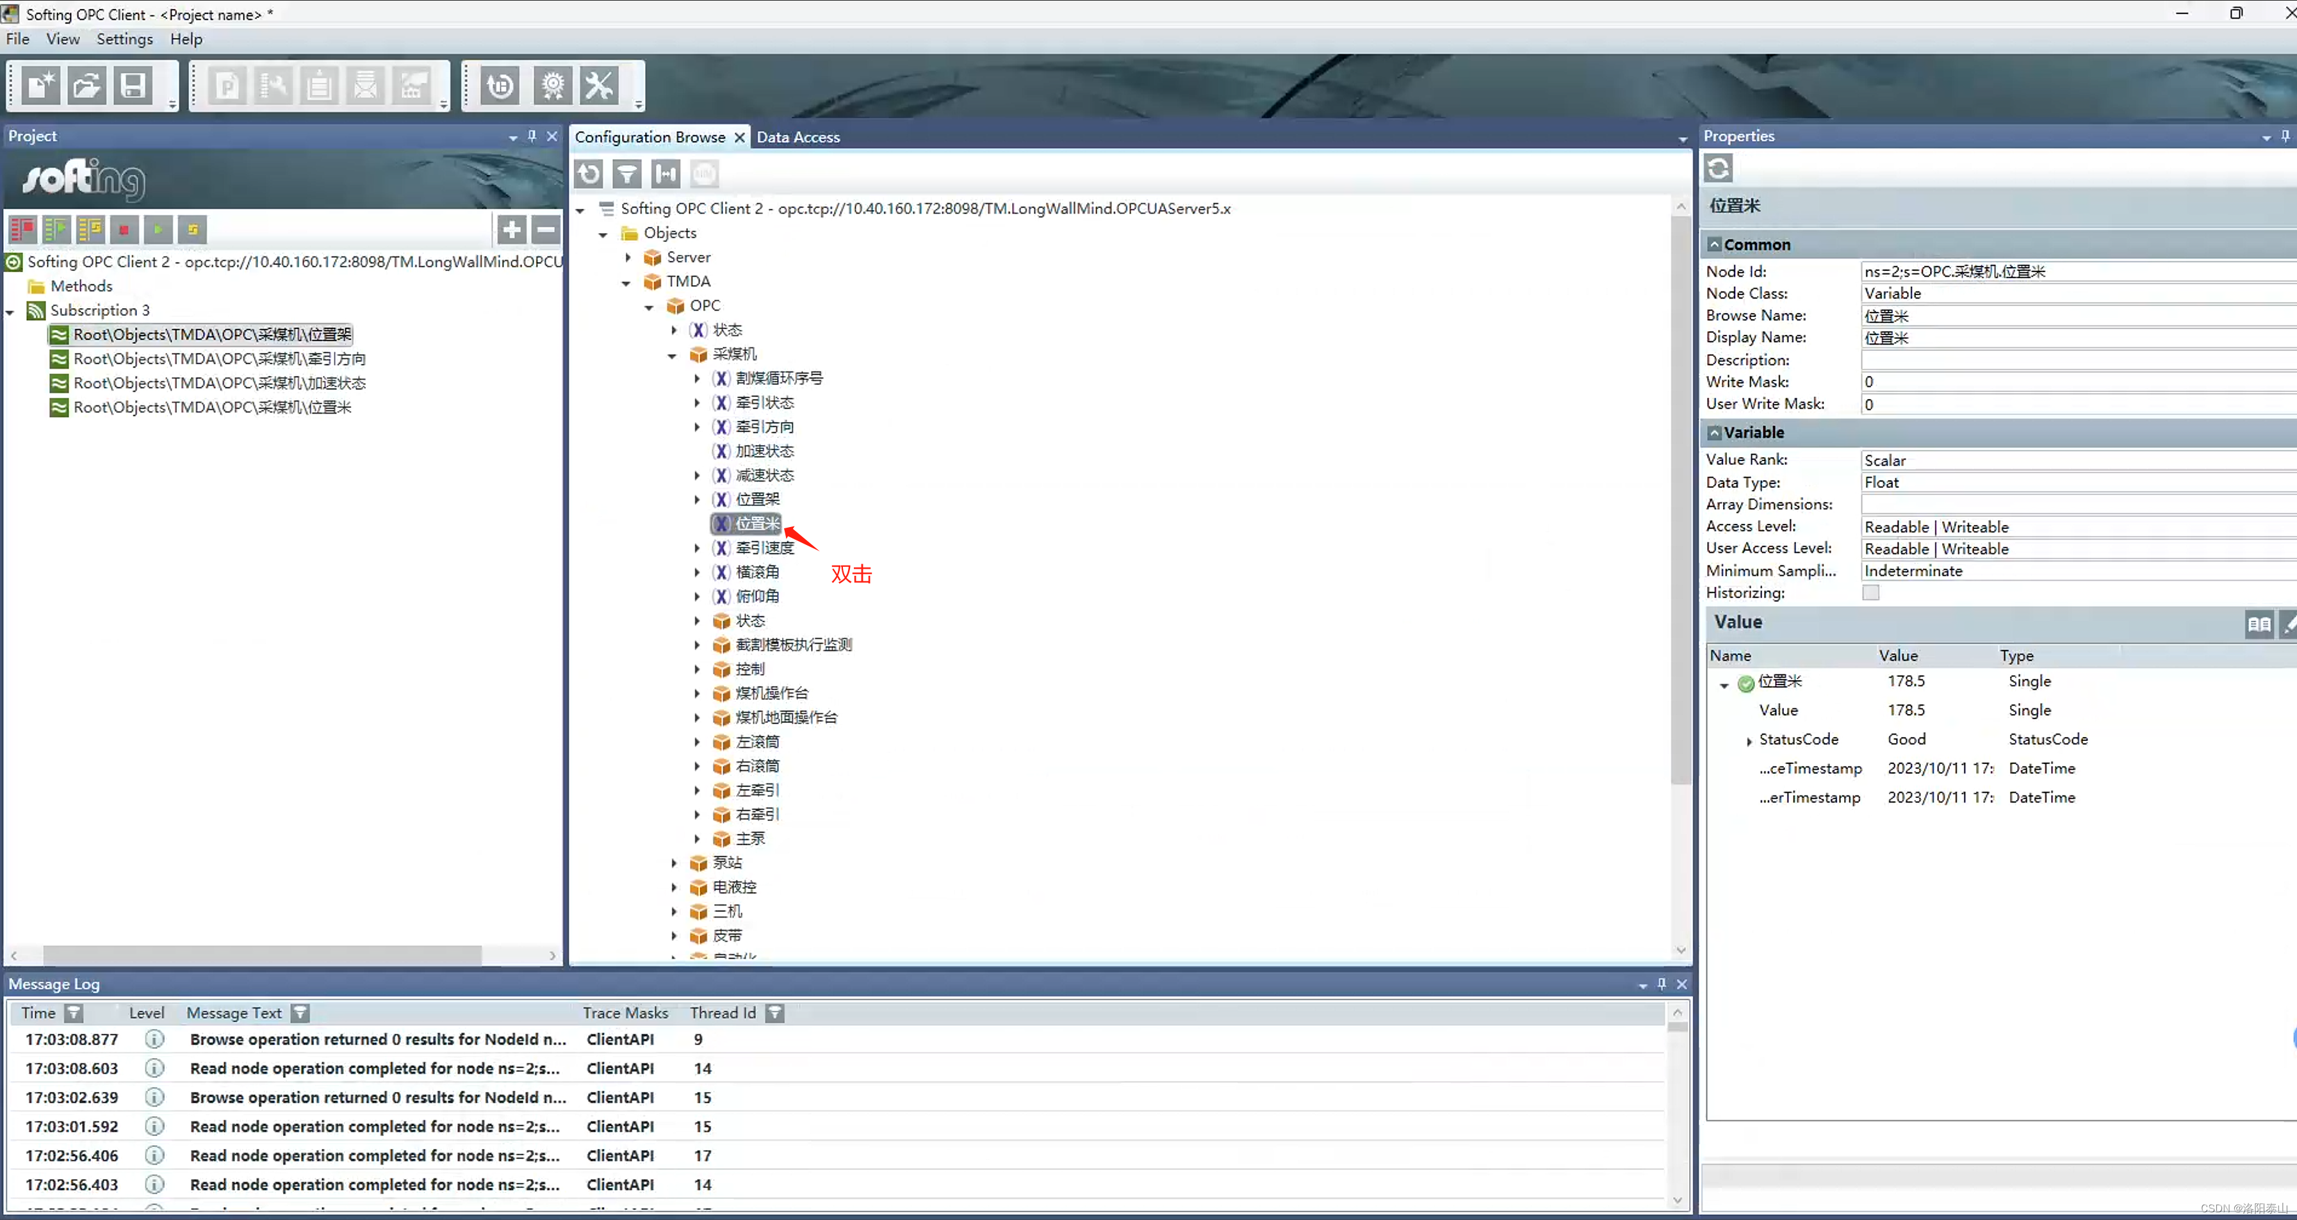Open a project using the folder toolbar icon

(x=86, y=86)
